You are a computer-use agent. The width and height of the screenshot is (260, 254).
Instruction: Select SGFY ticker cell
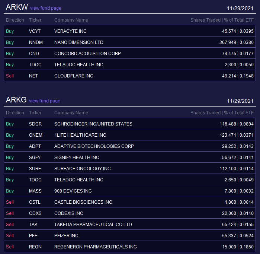[x=35, y=158]
